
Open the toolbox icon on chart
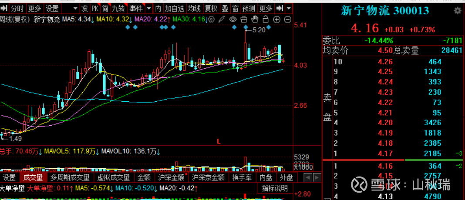point(244,20)
